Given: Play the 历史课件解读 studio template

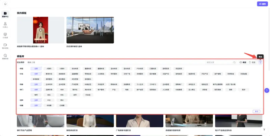Looking at the screenshot, I should [90, 30].
